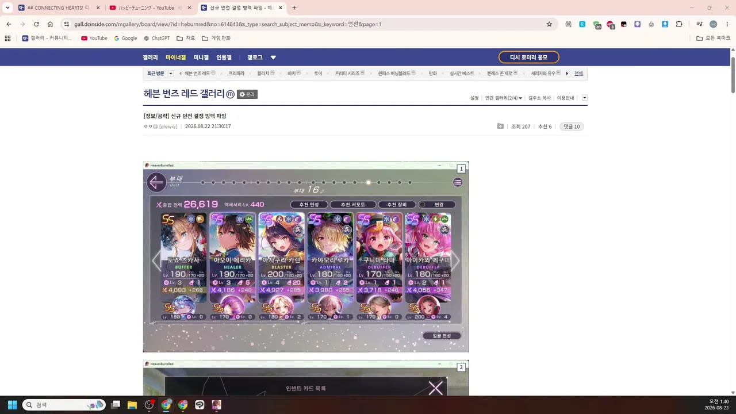
Task: Open the 갤러리 menu item
Action: 150,57
